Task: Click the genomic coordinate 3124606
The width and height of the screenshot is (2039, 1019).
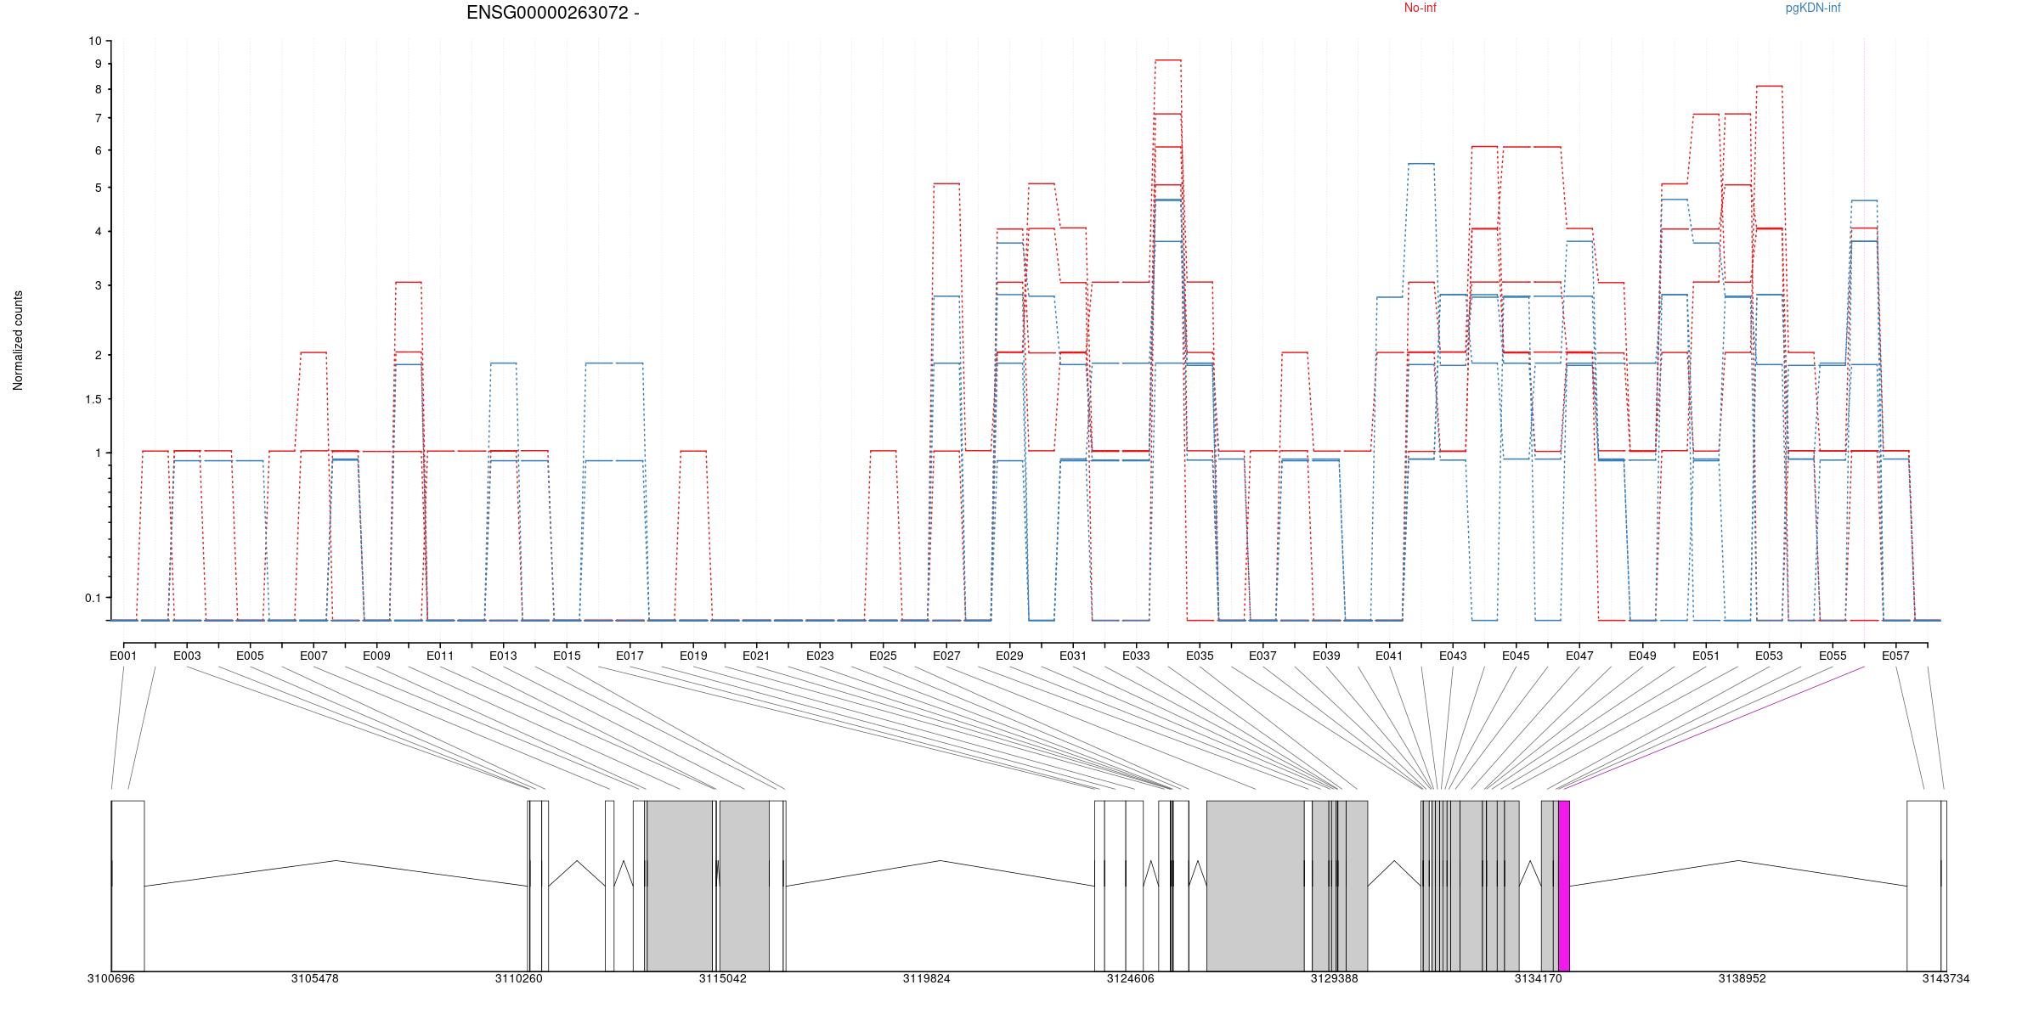Action: point(1131,978)
